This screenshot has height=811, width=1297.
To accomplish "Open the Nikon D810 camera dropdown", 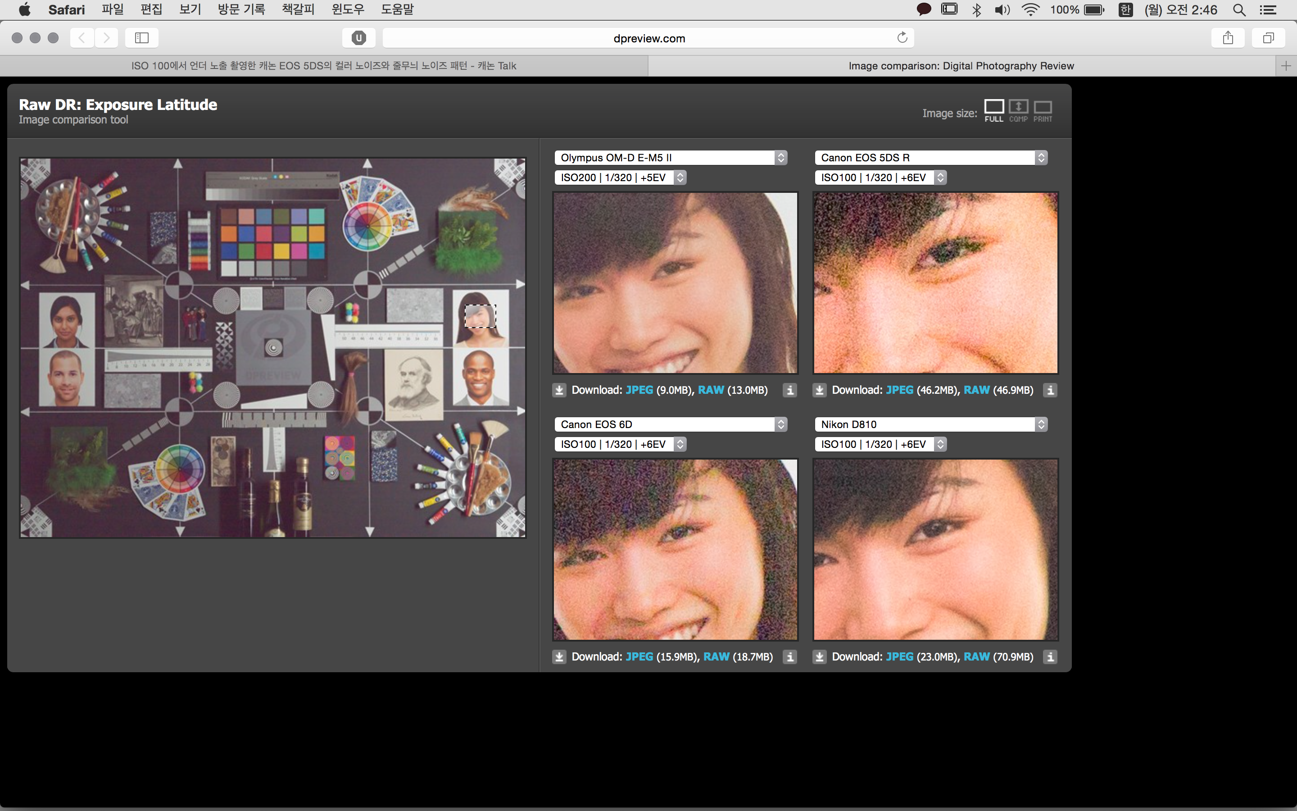I will pyautogui.click(x=930, y=424).
